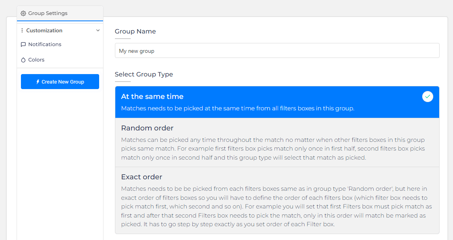Click the three-dot icon next to Customization
Viewport: 453px width, 240px height.
(22, 30)
